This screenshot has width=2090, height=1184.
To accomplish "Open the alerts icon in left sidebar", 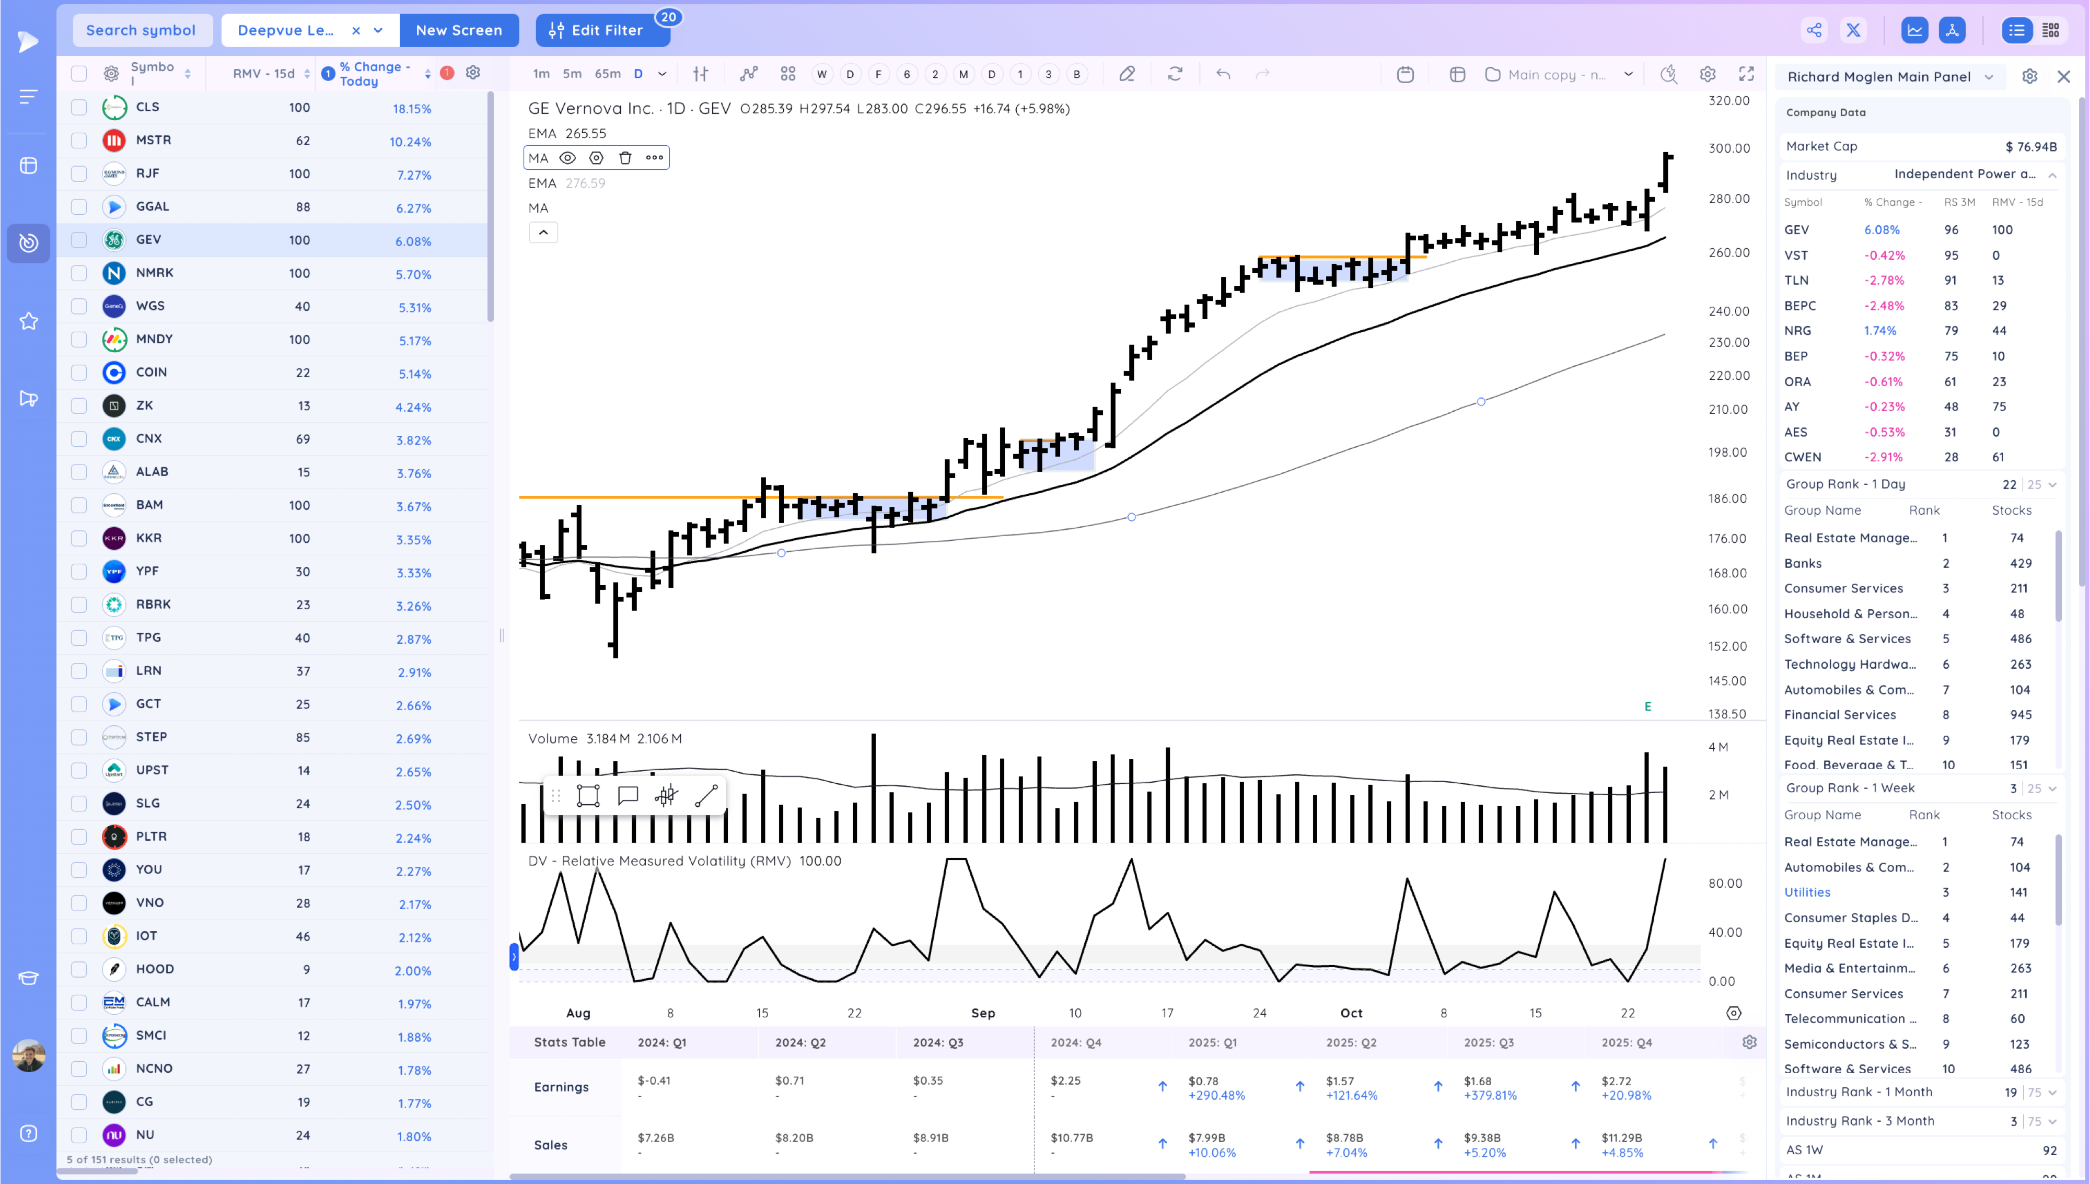I will 28,399.
